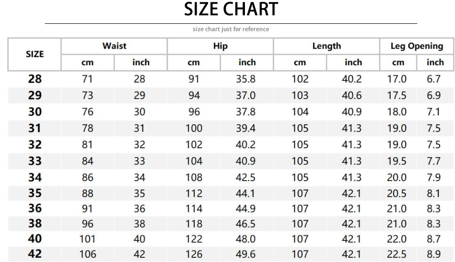Click size 35 row label
Screen dimensions: 455x262
pos(35,193)
